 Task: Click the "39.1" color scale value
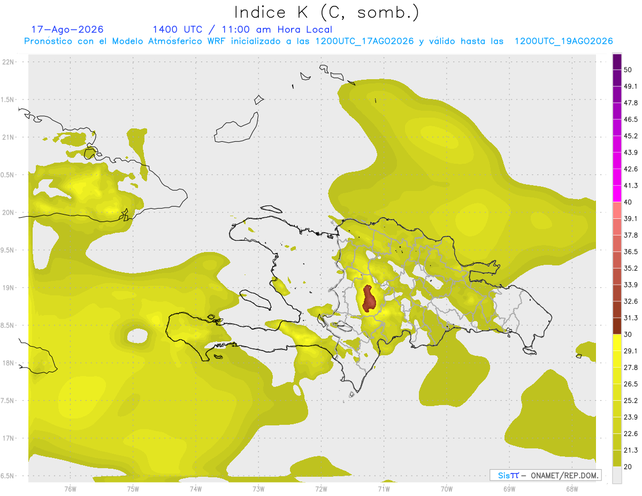coord(631,218)
